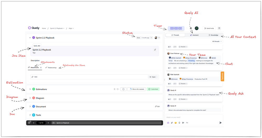Open the 2 comments on Ritik Vashisth's thread

[175, 84]
